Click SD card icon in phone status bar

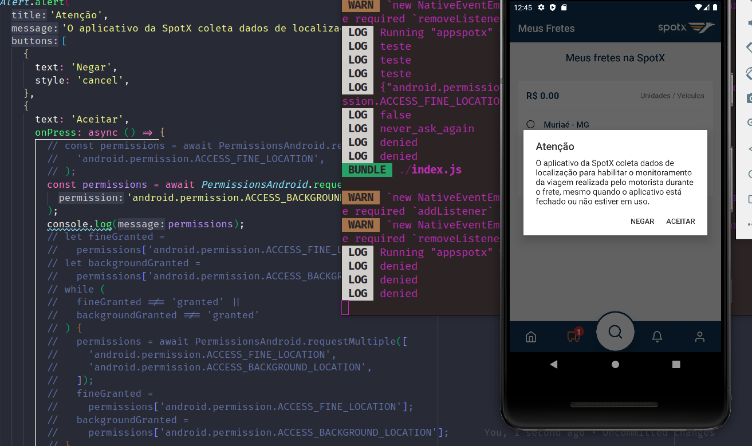coord(564,7)
